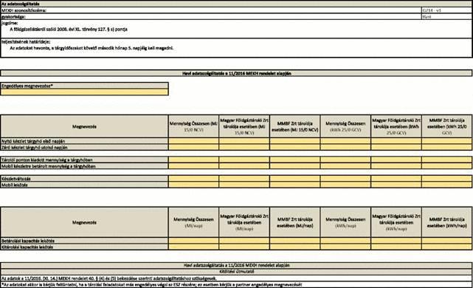Viewport: 473px width, 288px height.
Task: Click the jogcíme legal reference text
Action: pos(69,30)
